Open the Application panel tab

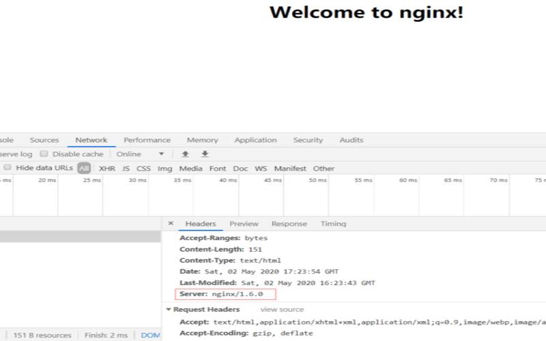255,140
